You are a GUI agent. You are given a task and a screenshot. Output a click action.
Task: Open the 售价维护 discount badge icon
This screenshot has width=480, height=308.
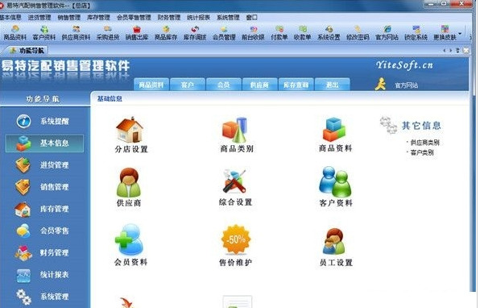(x=235, y=239)
